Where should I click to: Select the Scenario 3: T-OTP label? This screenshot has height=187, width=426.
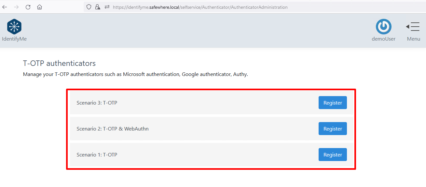pyautogui.click(x=97, y=103)
